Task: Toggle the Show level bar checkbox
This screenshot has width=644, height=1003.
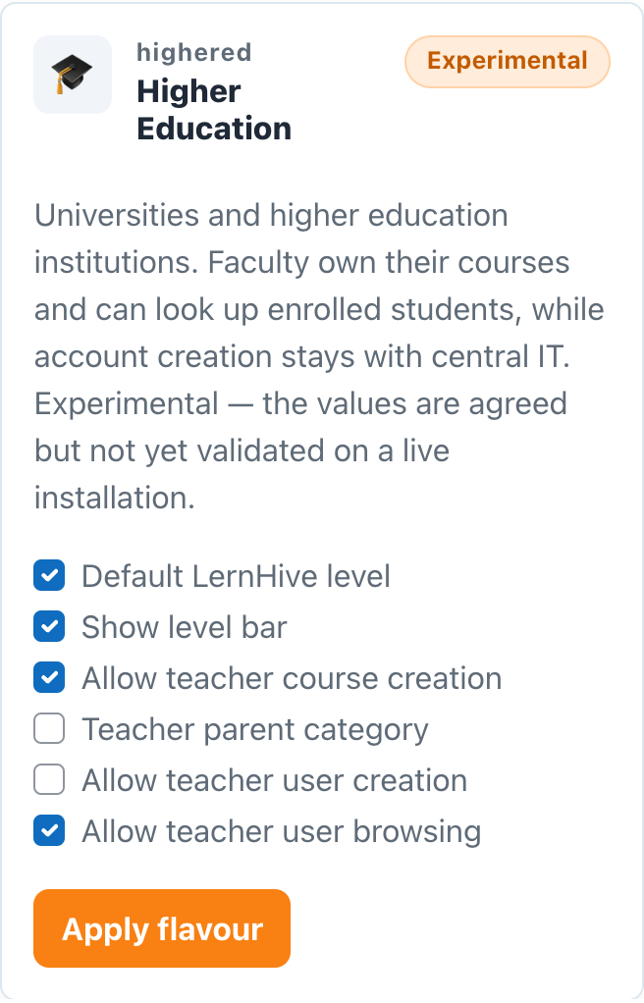Action: point(49,626)
